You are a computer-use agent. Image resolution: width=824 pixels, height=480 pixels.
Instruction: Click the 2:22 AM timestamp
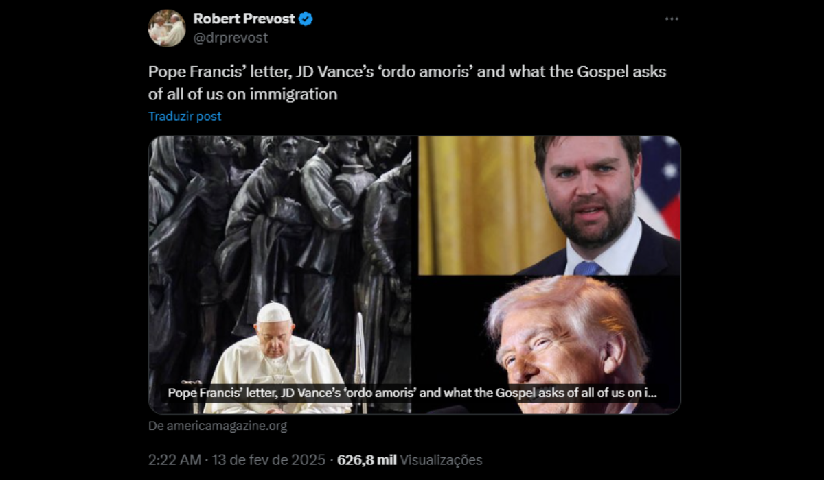tap(175, 459)
